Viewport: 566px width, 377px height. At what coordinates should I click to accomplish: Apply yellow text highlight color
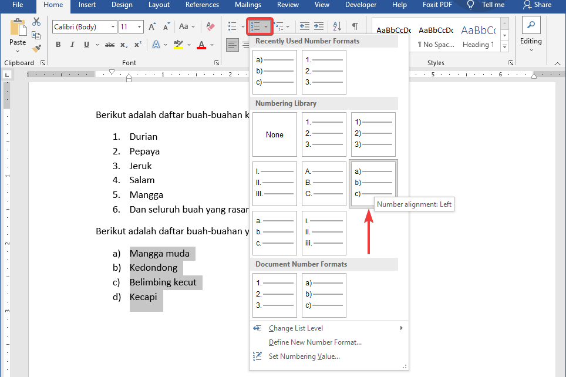pos(178,45)
